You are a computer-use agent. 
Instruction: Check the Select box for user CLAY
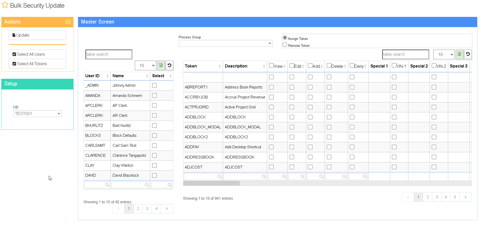click(x=154, y=165)
